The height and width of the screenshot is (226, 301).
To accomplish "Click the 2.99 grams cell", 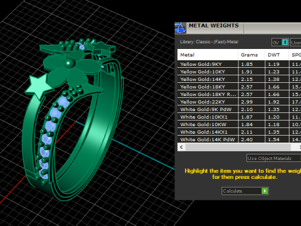I will 251,102.
